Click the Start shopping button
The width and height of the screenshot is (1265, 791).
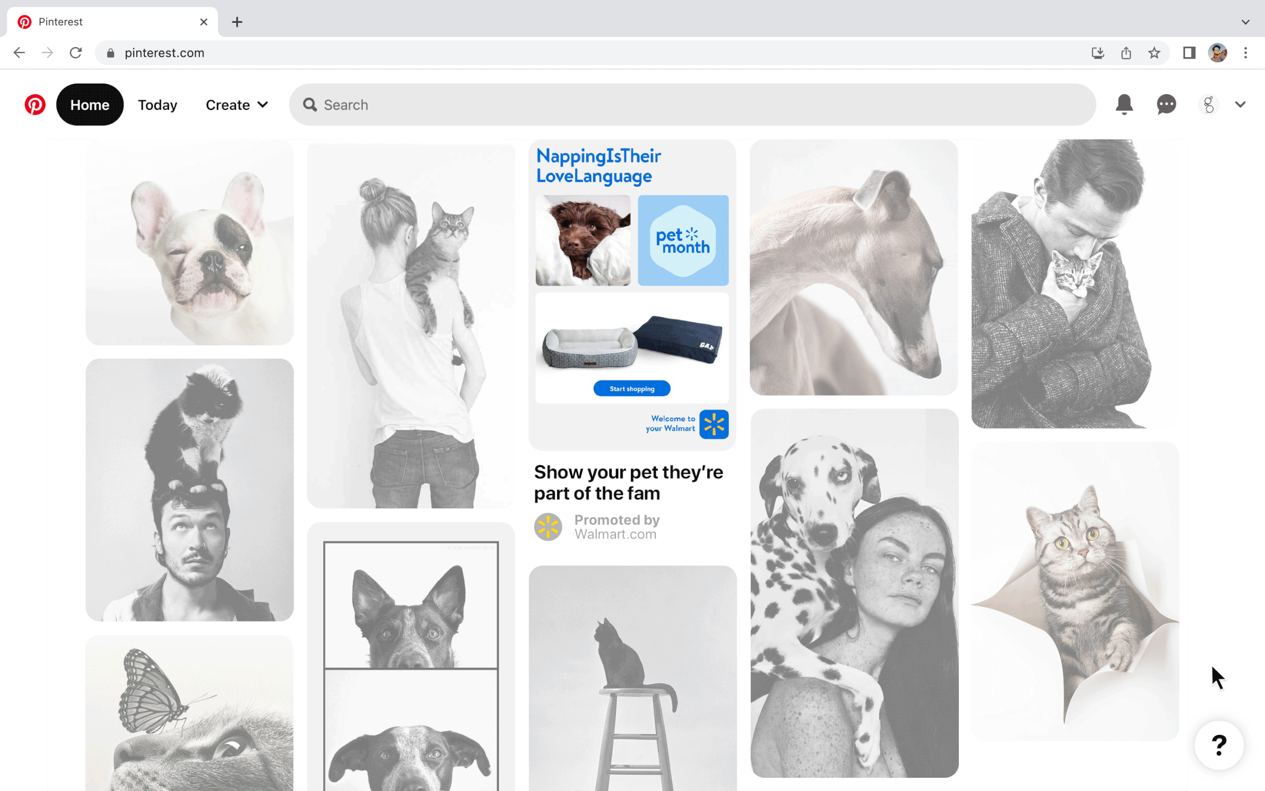pyautogui.click(x=631, y=389)
